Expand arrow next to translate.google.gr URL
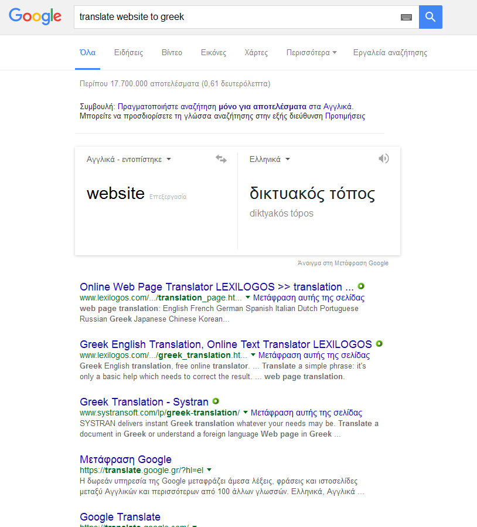Viewport: 477px width, 527px height. (209, 470)
